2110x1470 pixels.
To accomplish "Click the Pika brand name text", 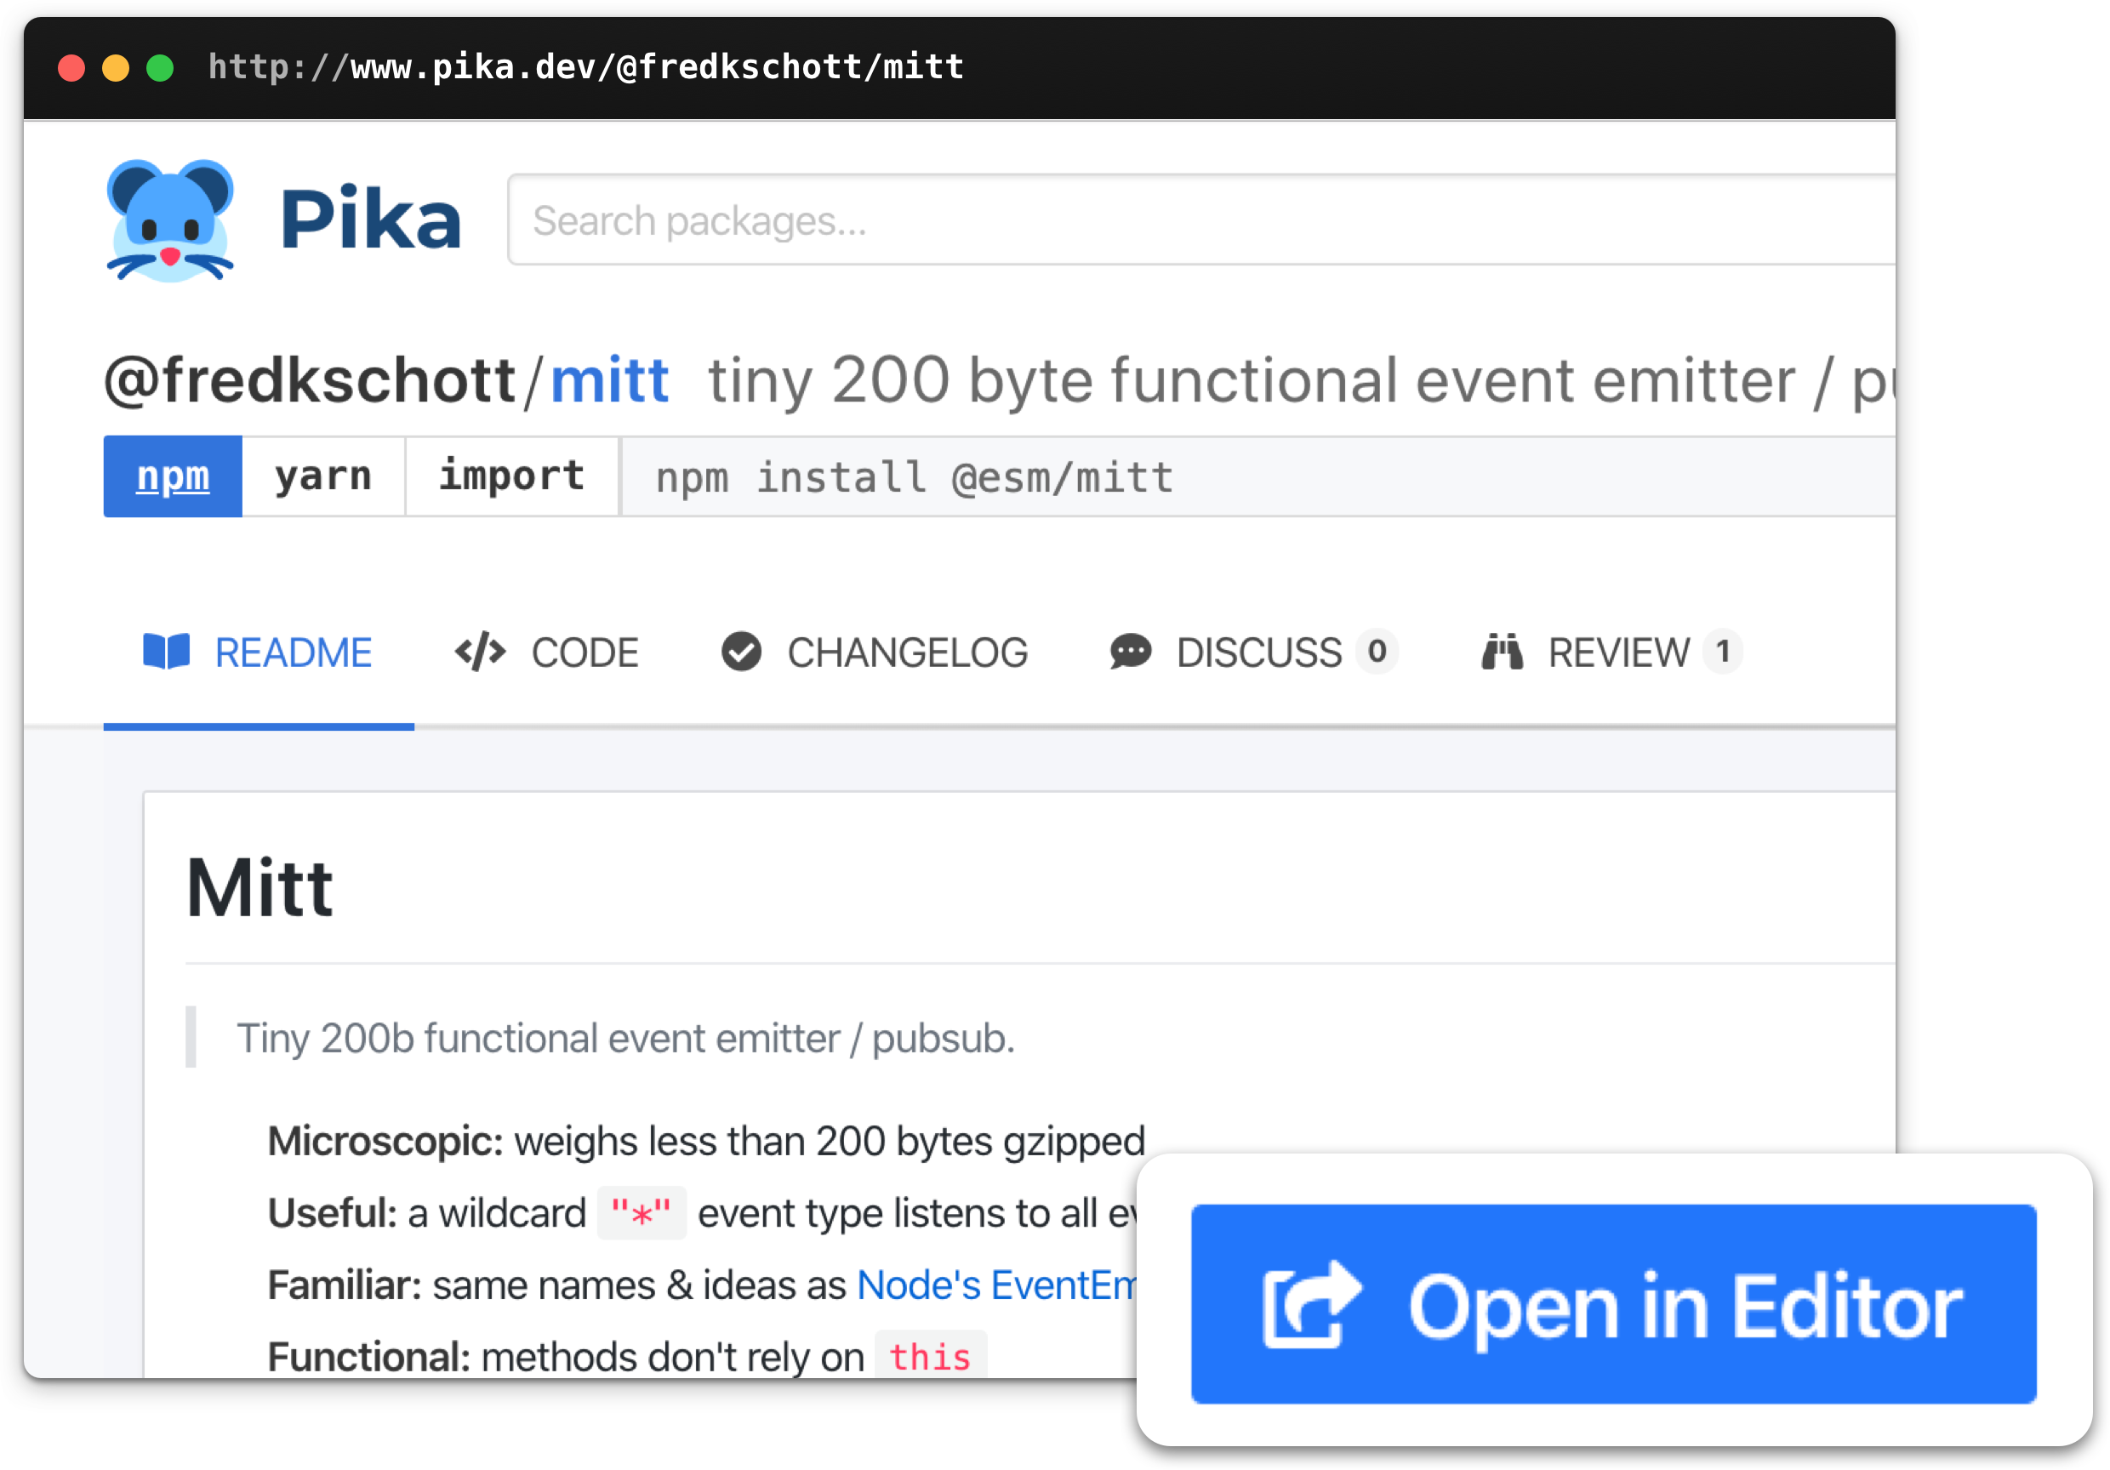I will [x=370, y=219].
